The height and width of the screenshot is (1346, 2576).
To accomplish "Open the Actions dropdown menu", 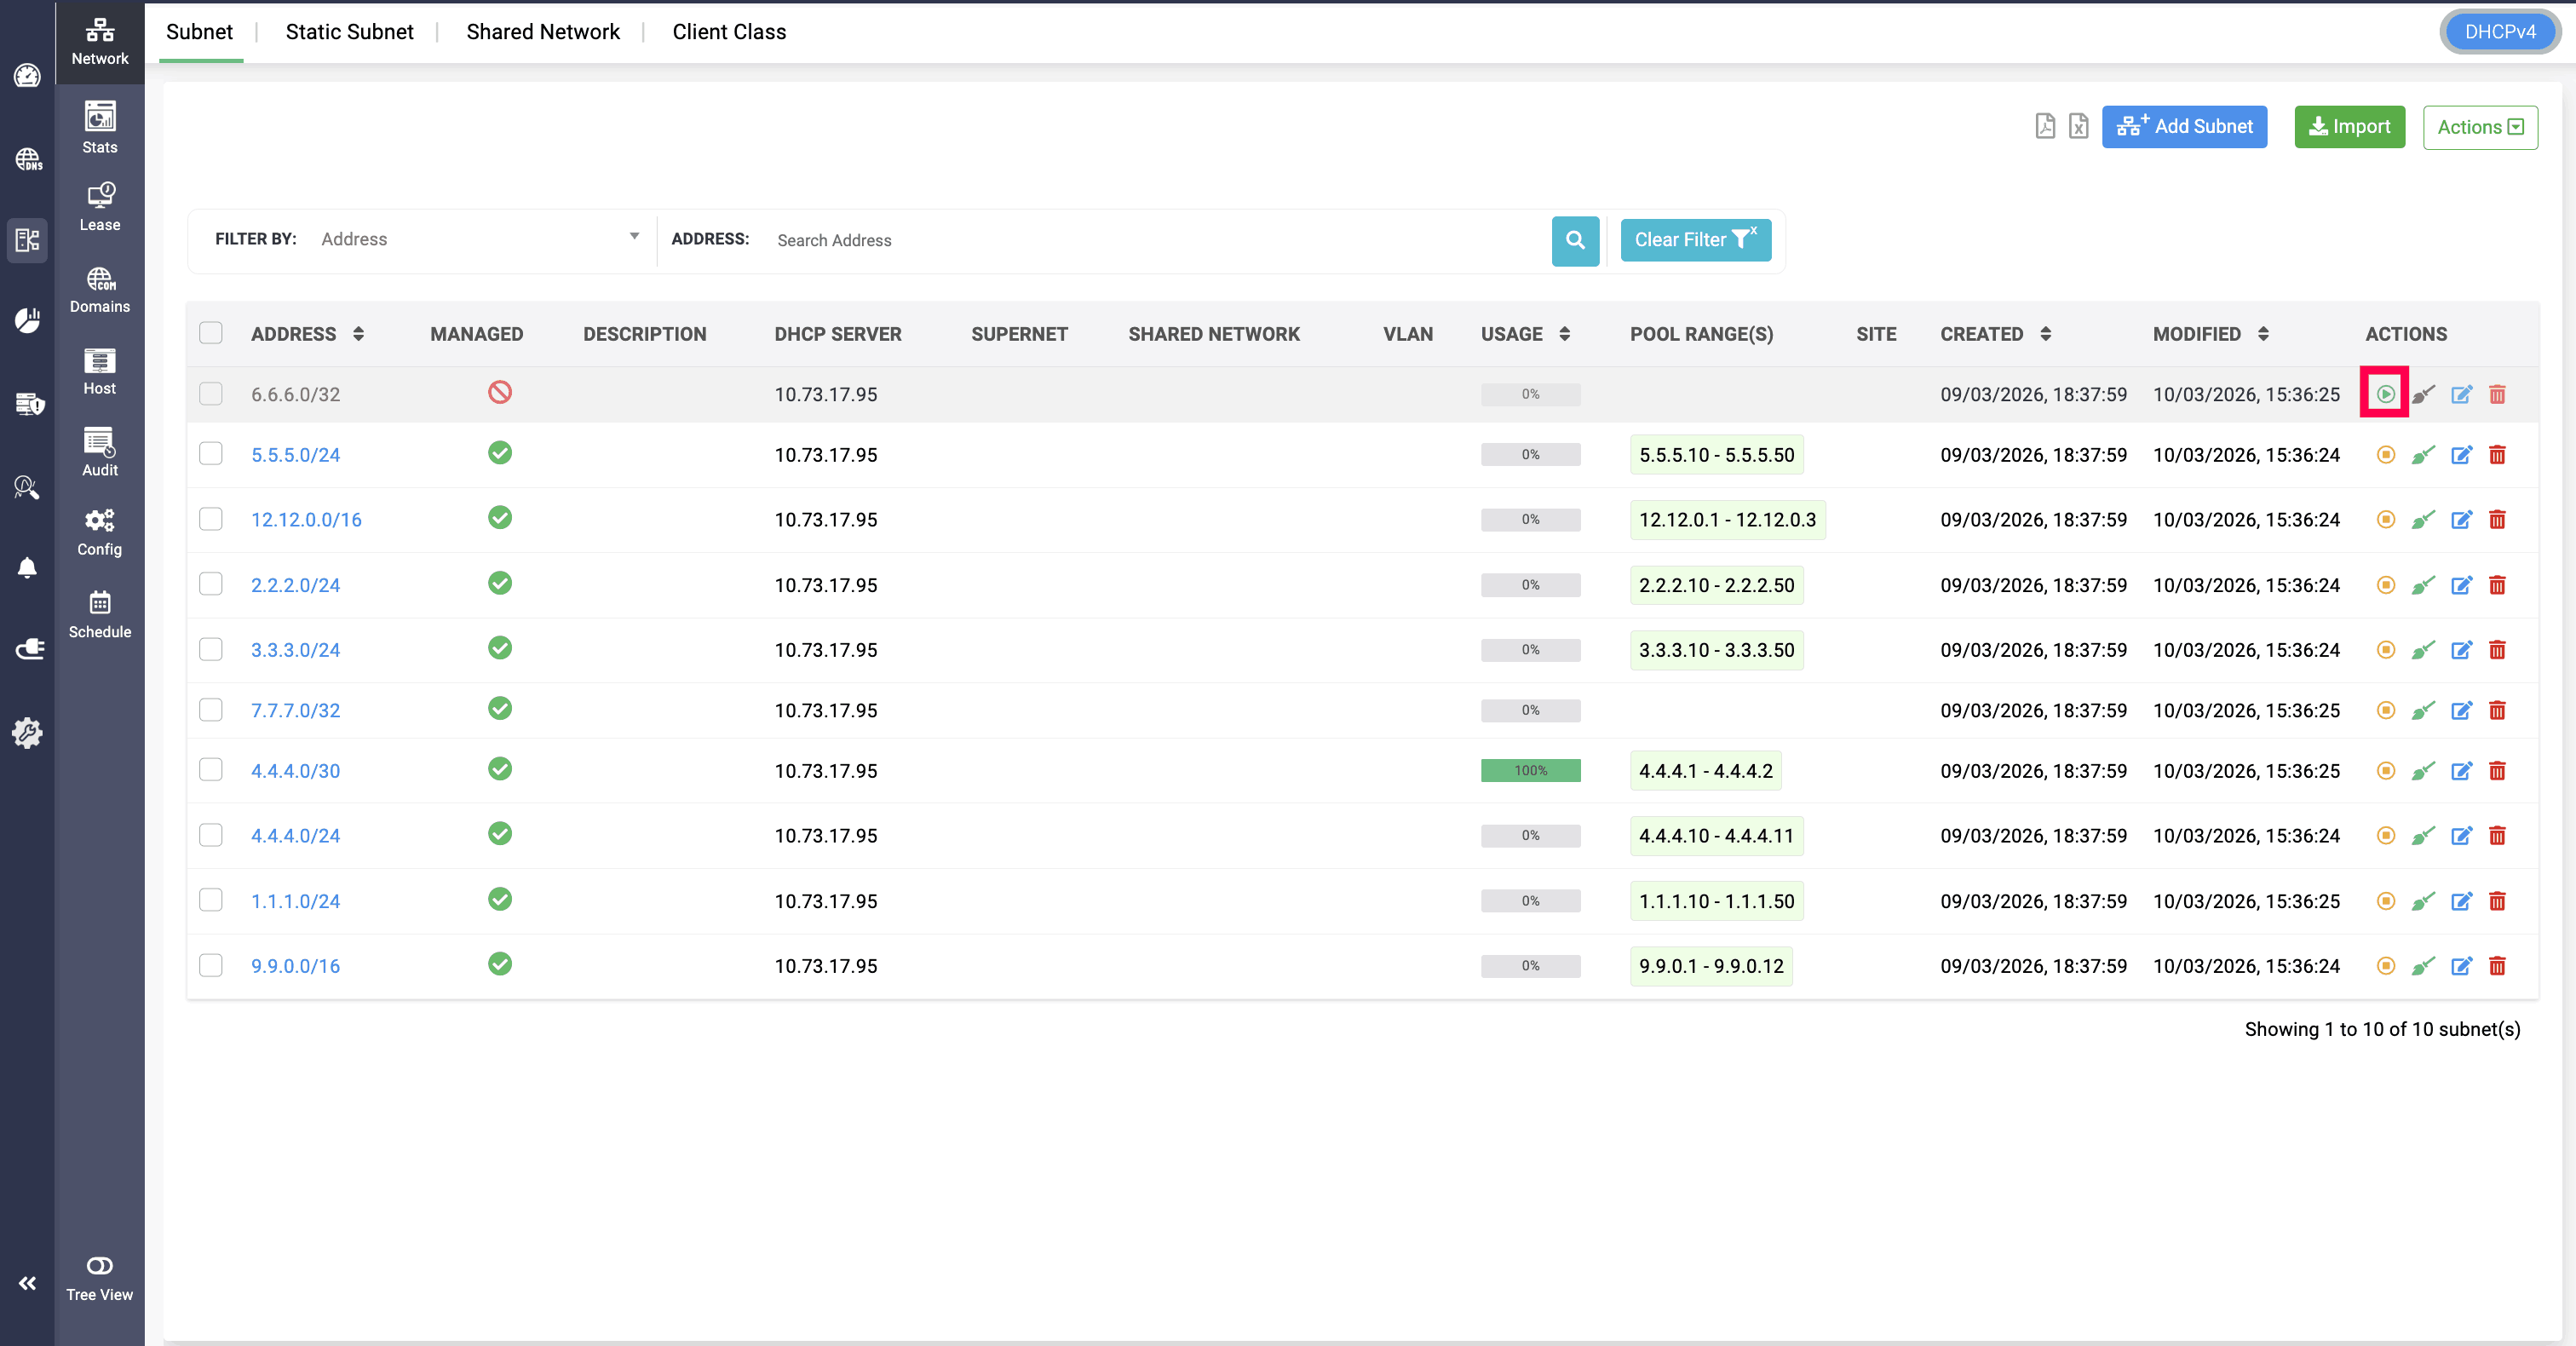I will (2479, 127).
